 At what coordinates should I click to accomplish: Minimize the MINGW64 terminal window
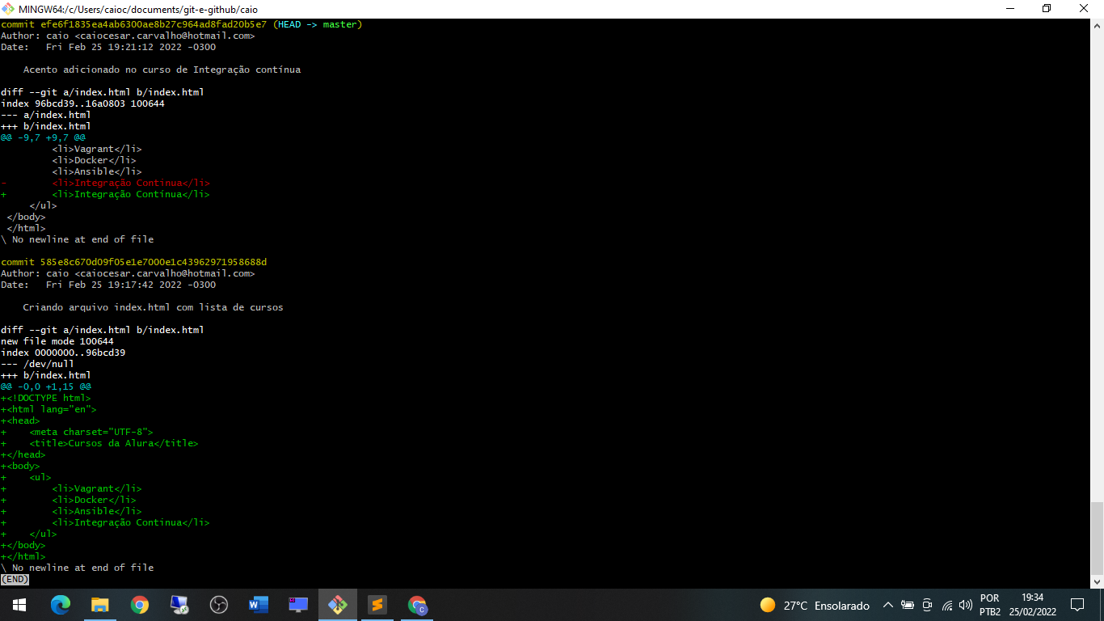click(1009, 9)
